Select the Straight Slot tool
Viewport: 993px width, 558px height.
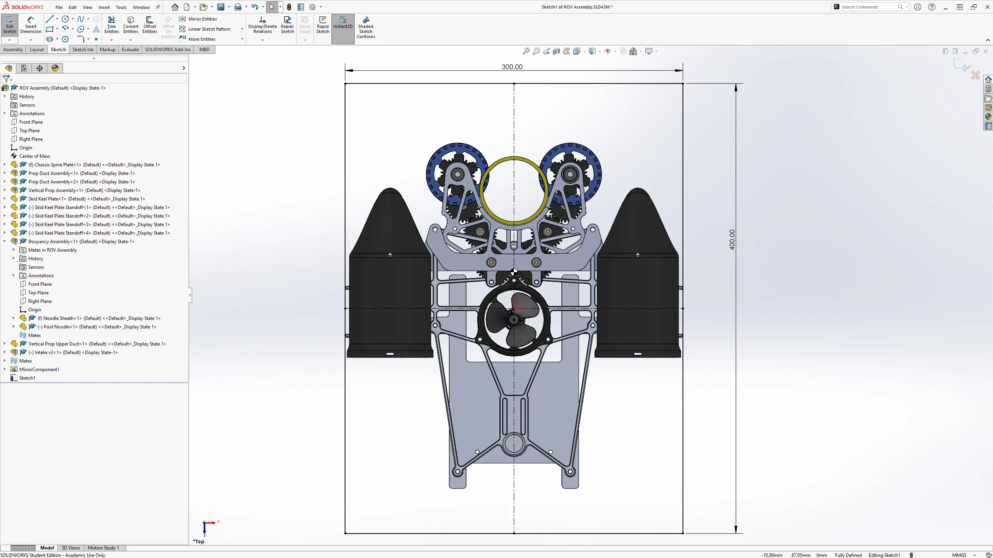point(49,39)
